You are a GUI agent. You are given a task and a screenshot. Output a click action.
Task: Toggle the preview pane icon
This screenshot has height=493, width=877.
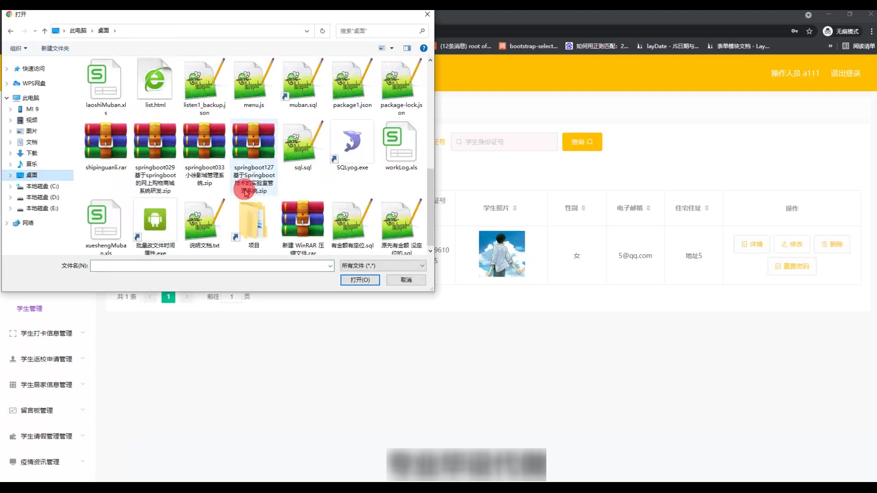(407, 48)
